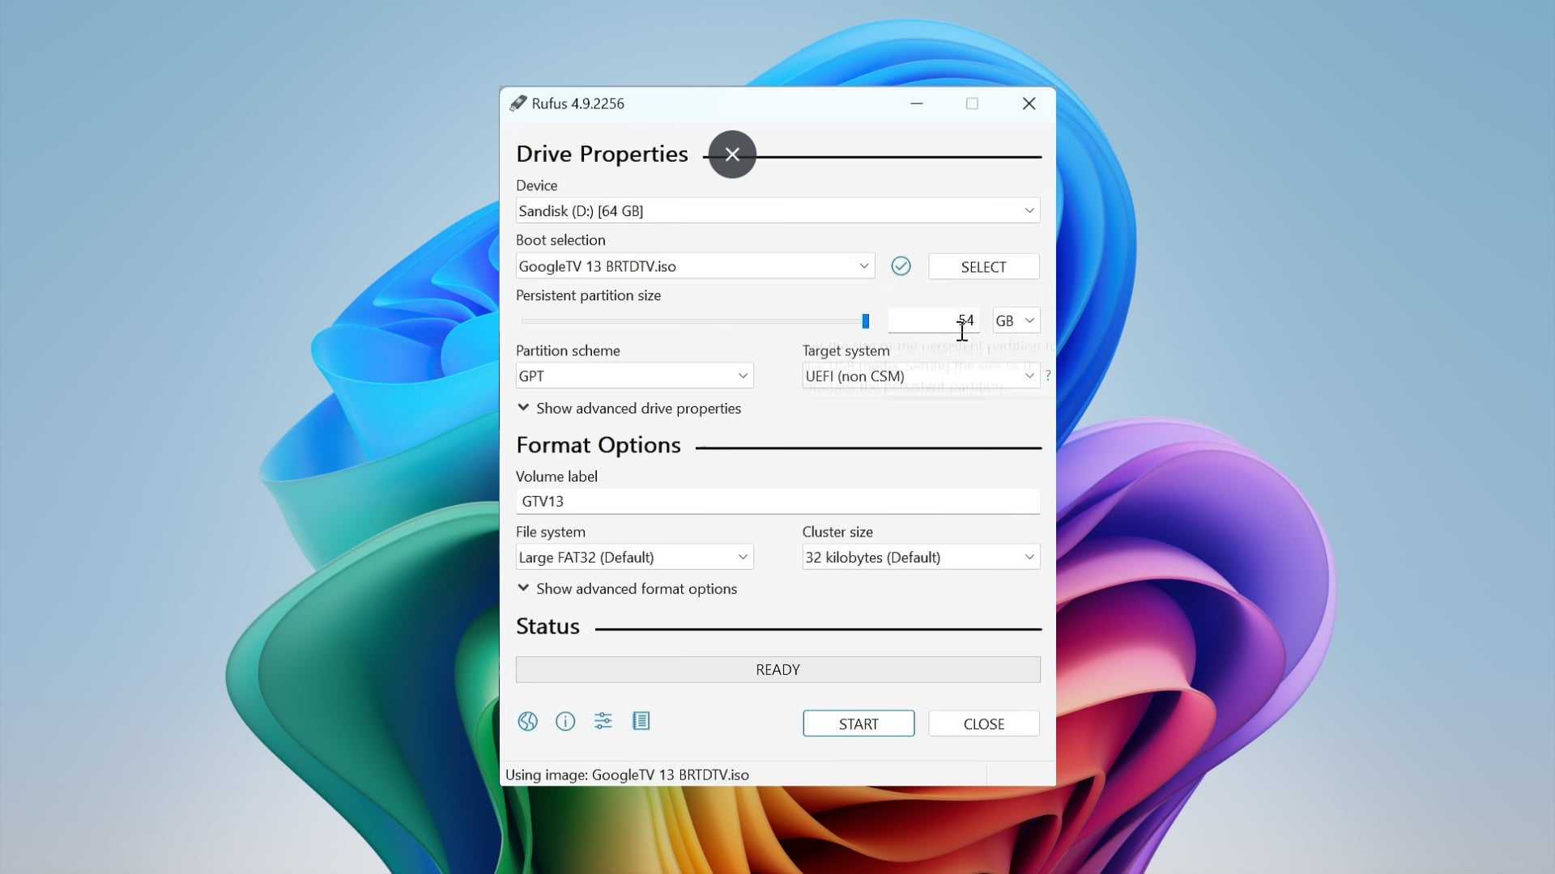Viewport: 1555px width, 874px height.
Task: Open the language selection globe icon
Action: tap(527, 721)
